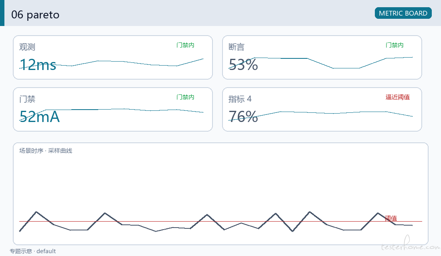Select the 53% value
This screenshot has width=441, height=256.
[x=243, y=65]
